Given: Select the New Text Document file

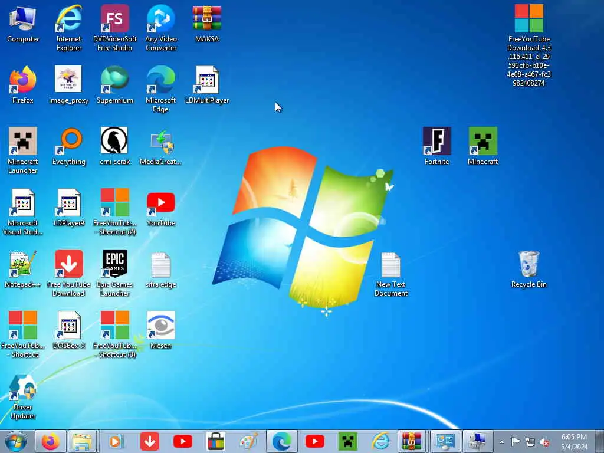Looking at the screenshot, I should pos(390,275).
